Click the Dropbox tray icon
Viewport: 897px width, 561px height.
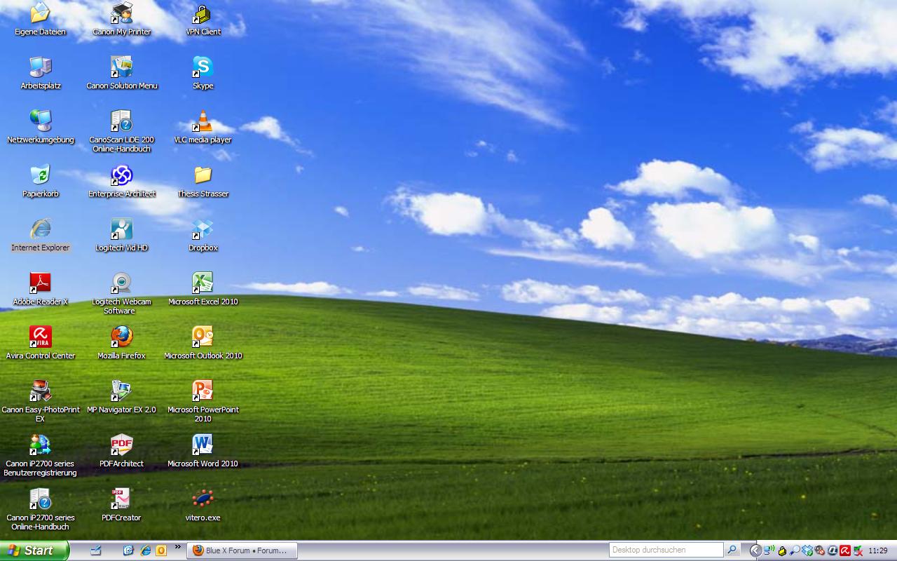coord(807,550)
